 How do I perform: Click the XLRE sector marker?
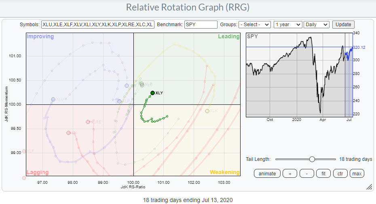pos(88,122)
